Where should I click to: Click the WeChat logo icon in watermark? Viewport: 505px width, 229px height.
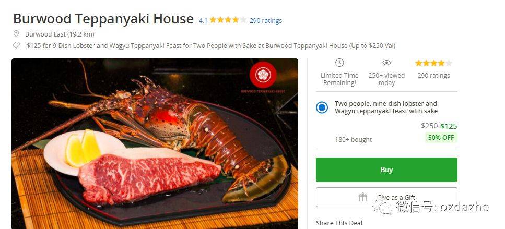pyautogui.click(x=383, y=206)
